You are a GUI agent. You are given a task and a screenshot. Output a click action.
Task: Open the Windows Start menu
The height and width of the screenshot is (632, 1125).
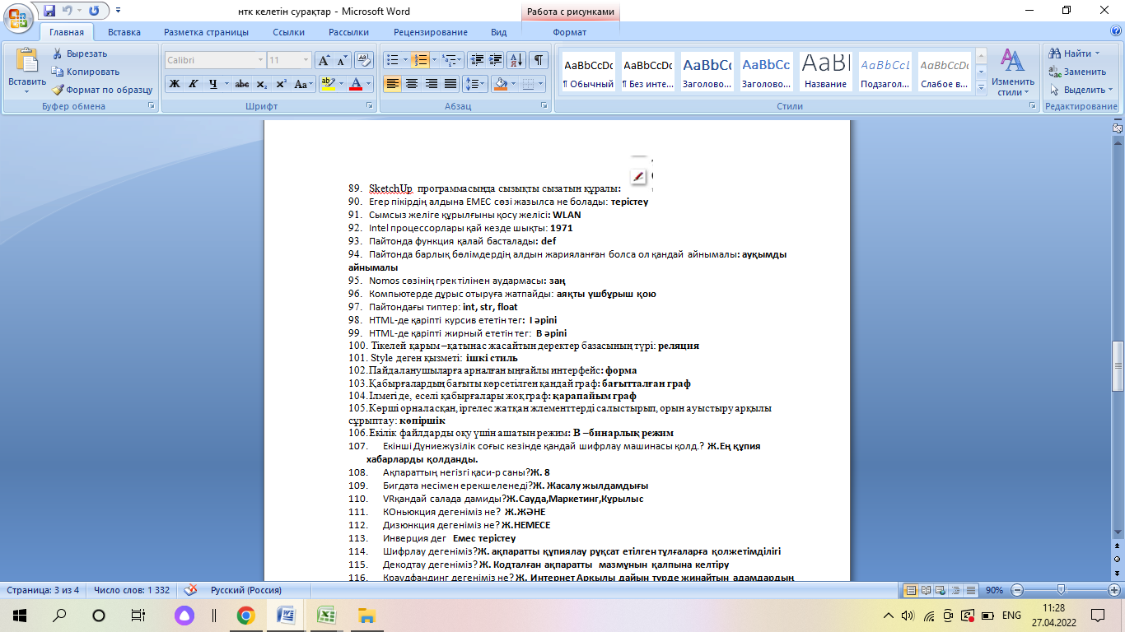pos(19,616)
